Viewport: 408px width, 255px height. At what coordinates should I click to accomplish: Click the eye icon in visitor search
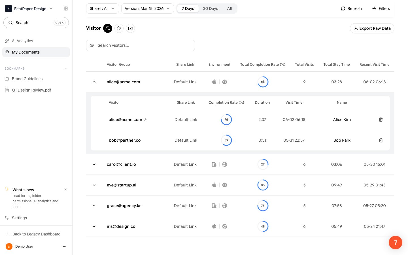[x=92, y=45]
